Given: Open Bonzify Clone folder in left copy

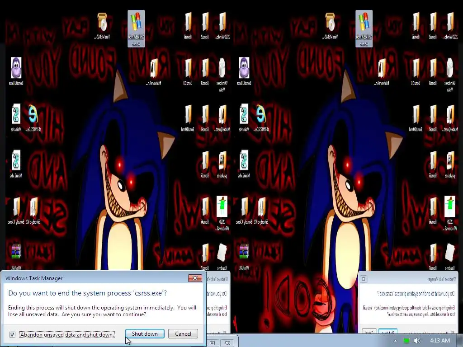Looking at the screenshot, I should [x=16, y=211].
